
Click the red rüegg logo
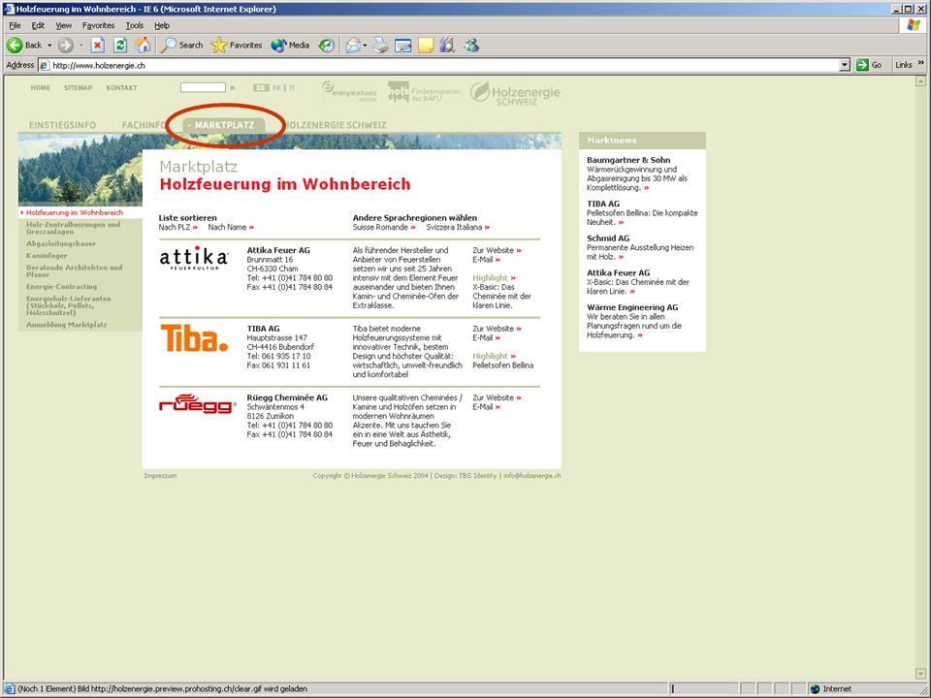(x=198, y=403)
